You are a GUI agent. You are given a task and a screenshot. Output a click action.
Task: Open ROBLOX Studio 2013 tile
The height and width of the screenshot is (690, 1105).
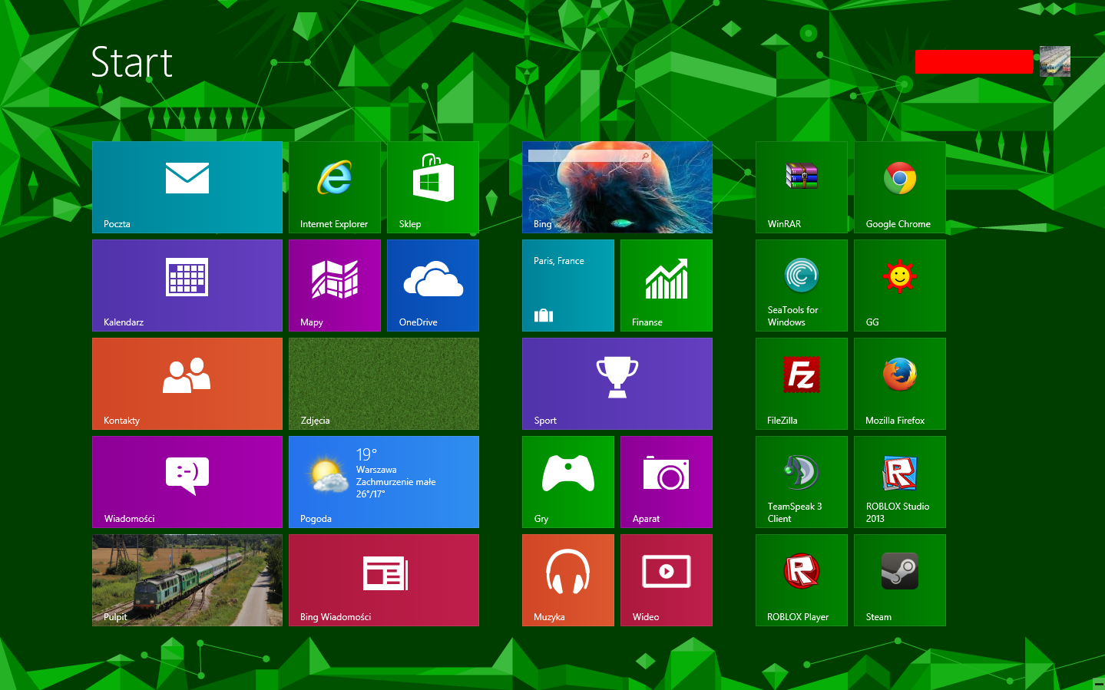(900, 482)
